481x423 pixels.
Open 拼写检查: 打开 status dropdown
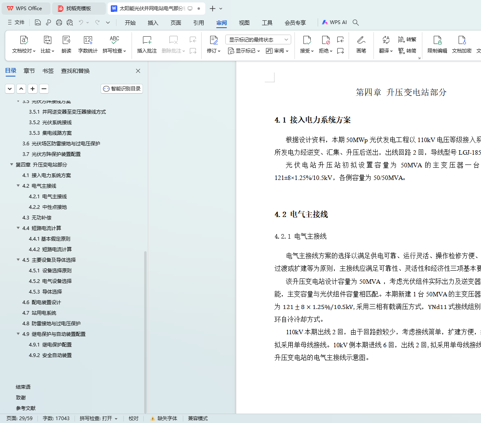pyautogui.click(x=99, y=419)
